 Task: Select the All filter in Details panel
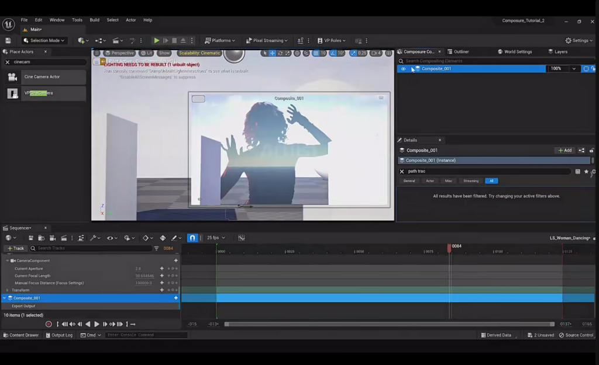(x=491, y=181)
